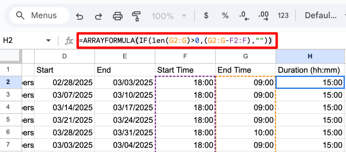Select the 15:00 Duration cell in row 4
The height and width of the screenshot is (152, 346).
(x=310, y=108)
